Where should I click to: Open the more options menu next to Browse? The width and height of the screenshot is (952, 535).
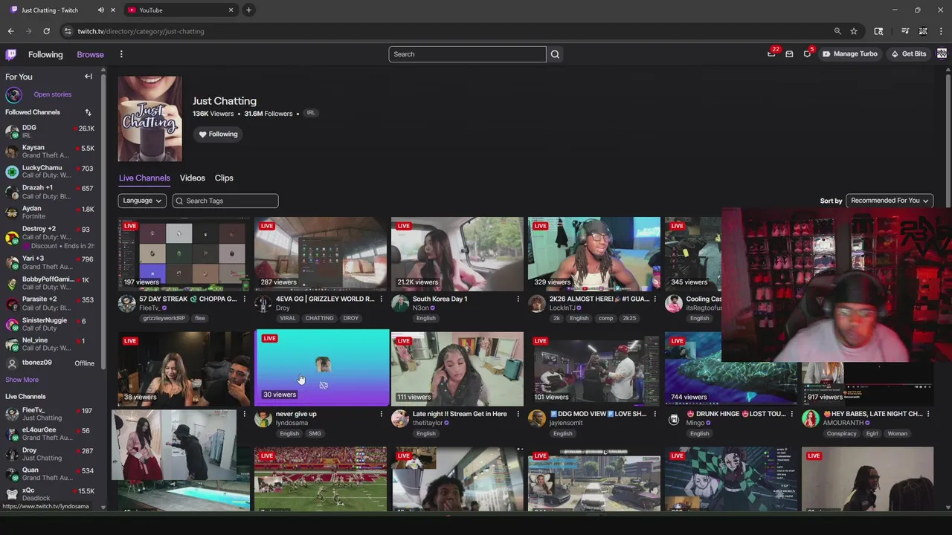(121, 54)
